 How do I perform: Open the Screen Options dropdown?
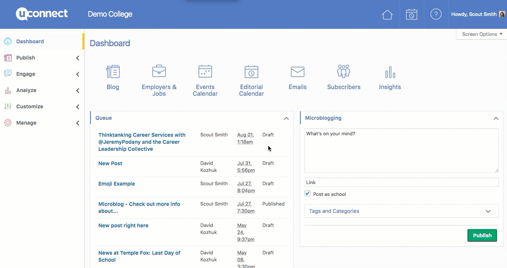[482, 34]
